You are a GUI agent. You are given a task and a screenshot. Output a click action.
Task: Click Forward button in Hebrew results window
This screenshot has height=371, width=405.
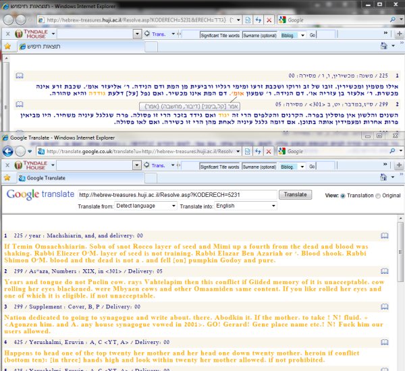point(21,20)
